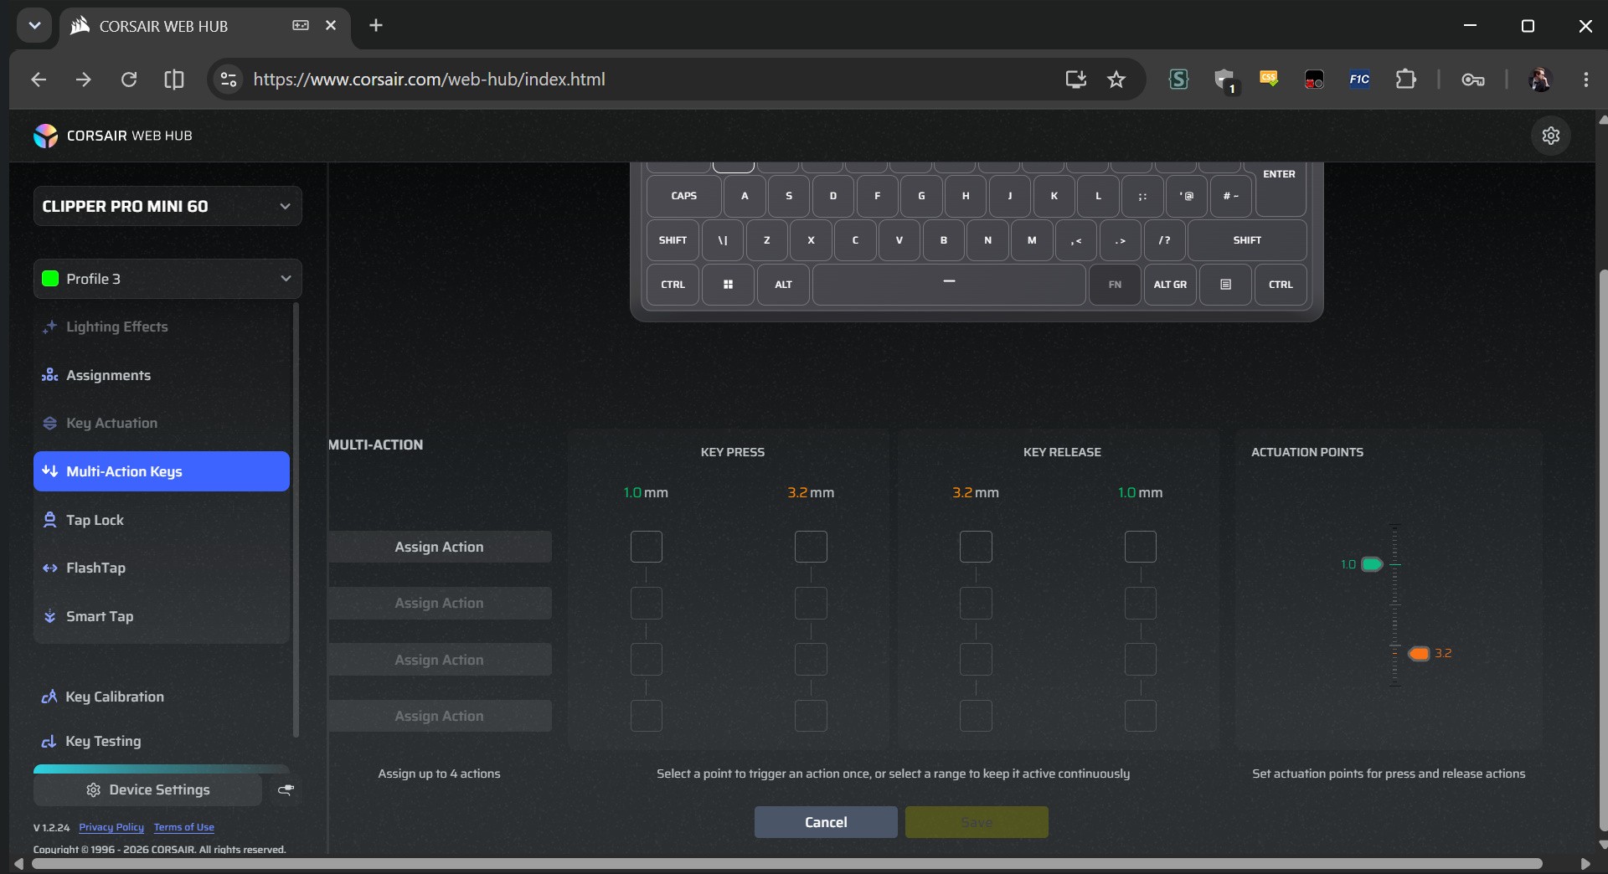Click the first Assign Action button

pos(440,547)
